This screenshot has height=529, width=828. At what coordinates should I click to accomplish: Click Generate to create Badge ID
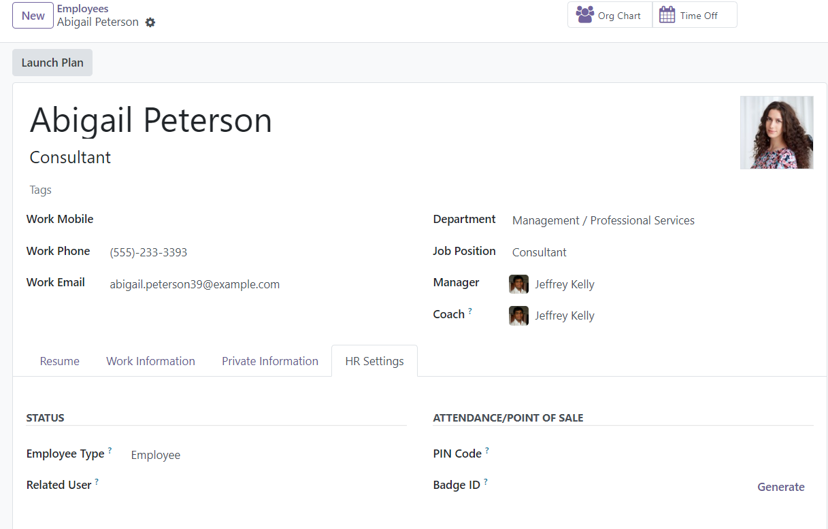pyautogui.click(x=780, y=487)
